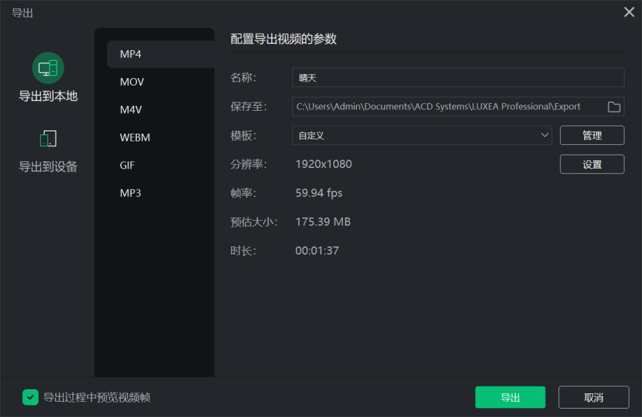Click the 管理 template button

[x=592, y=135]
